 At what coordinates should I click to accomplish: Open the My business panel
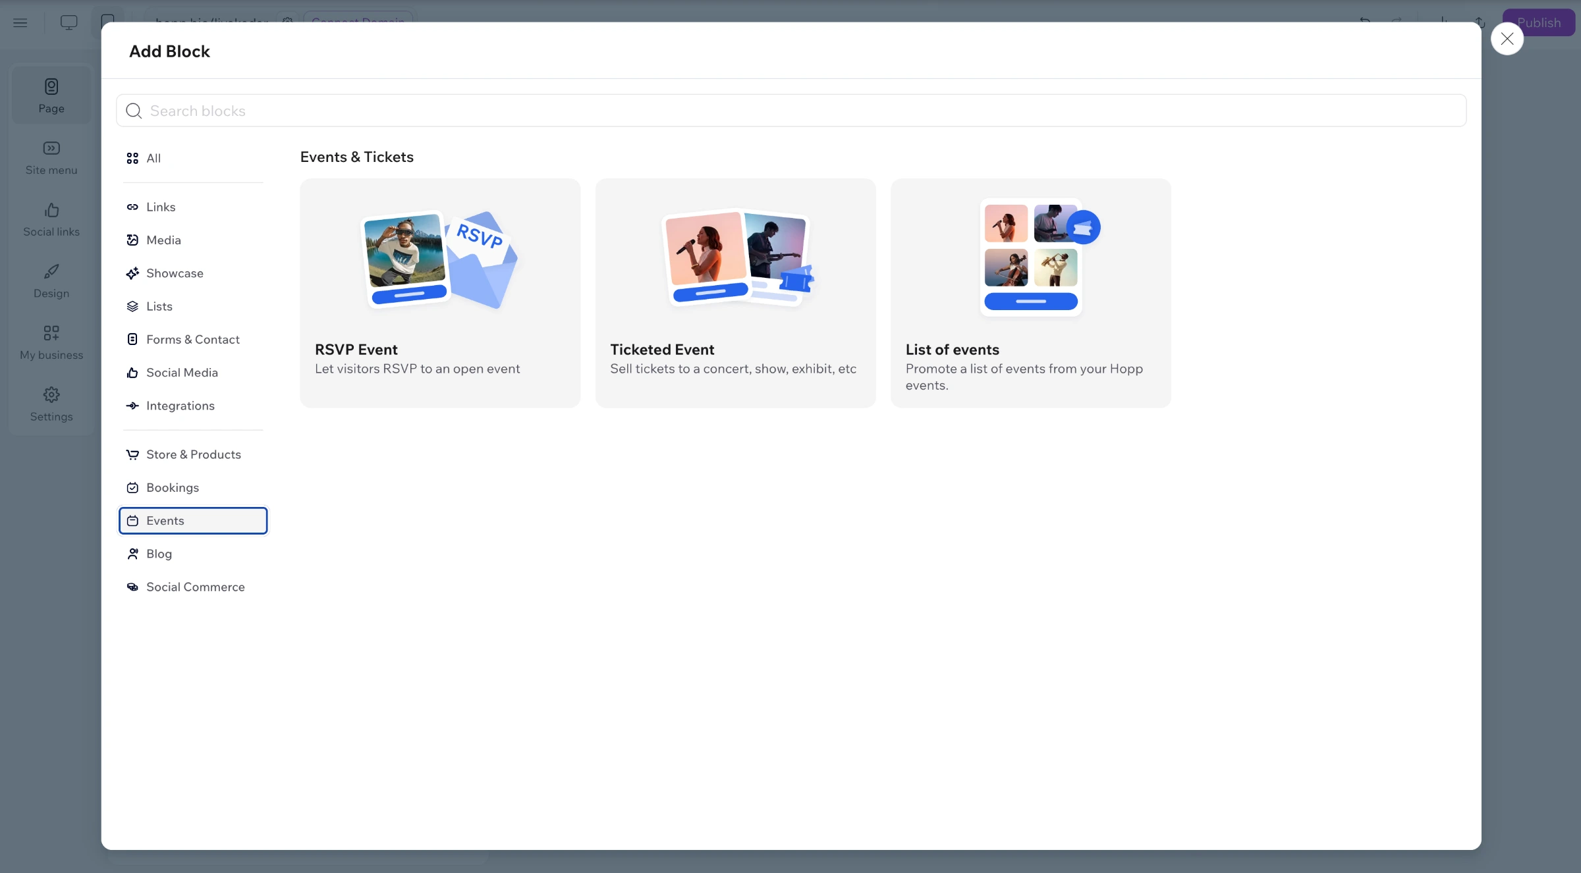pos(51,343)
